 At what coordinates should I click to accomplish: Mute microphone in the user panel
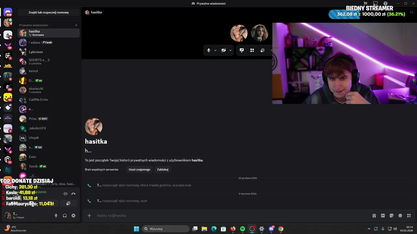pyautogui.click(x=56, y=215)
